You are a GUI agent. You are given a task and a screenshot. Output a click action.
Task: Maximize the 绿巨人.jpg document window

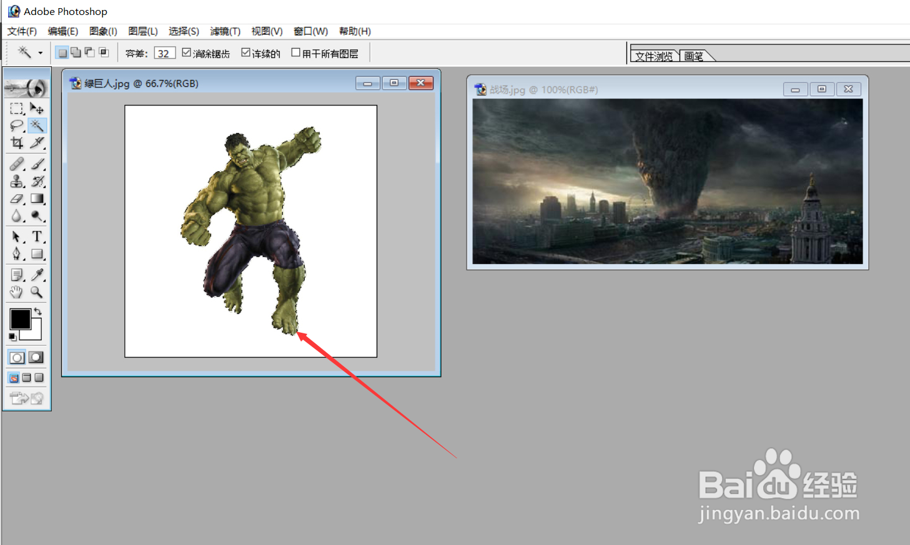pos(394,83)
